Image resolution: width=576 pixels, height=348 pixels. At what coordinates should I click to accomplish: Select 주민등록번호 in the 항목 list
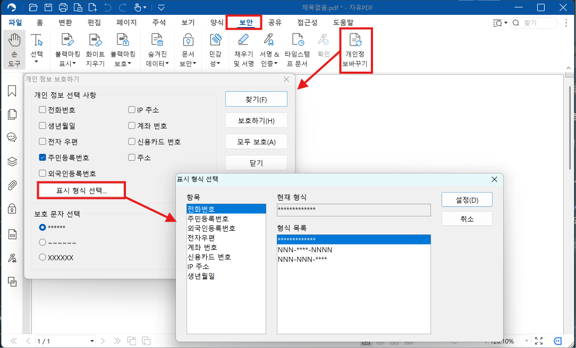point(226,219)
